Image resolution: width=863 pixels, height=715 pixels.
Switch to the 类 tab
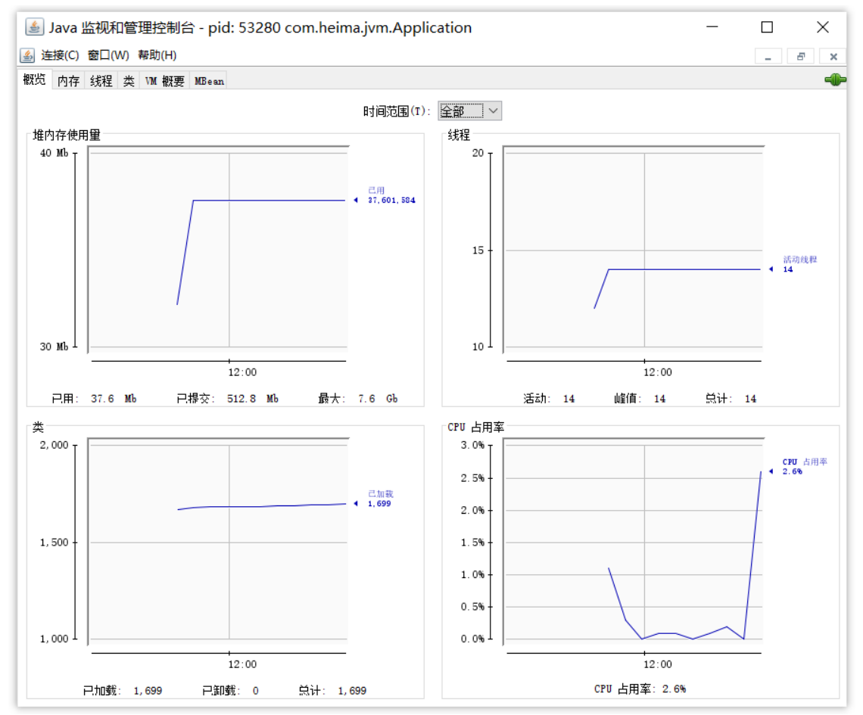(129, 81)
